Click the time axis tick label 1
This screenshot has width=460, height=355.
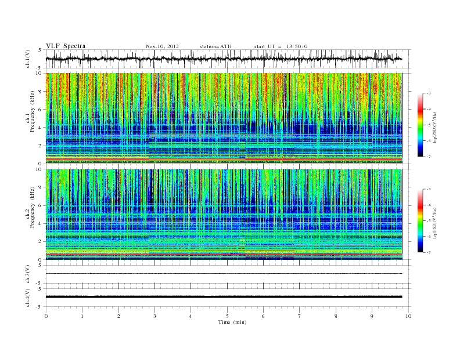tap(82, 316)
